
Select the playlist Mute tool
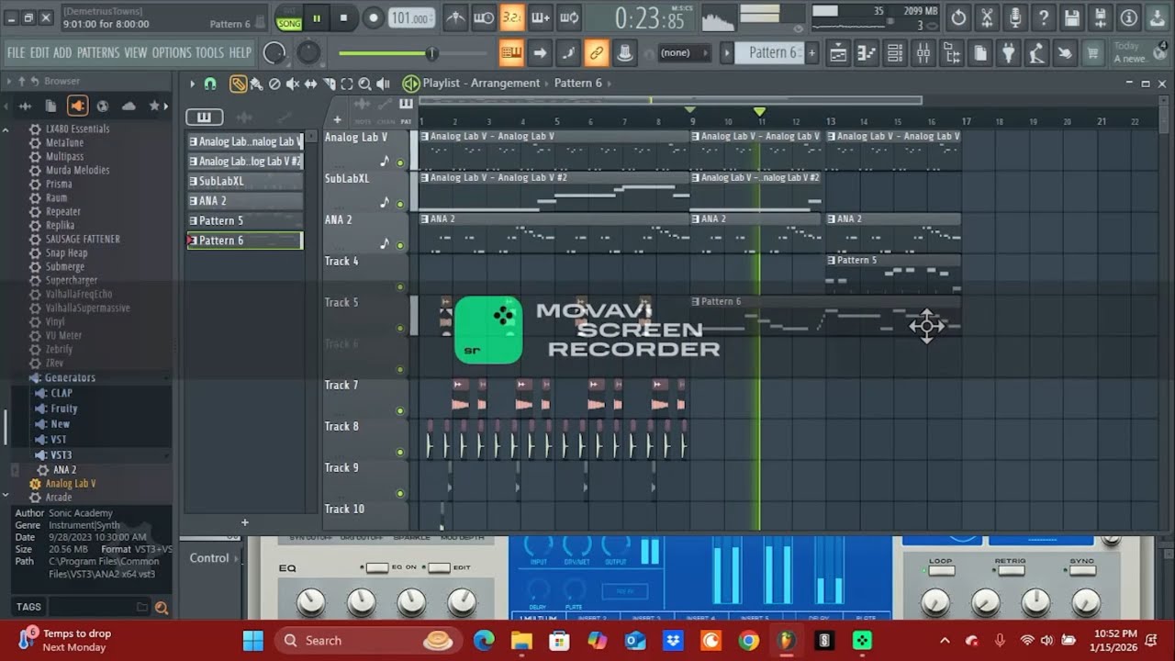pyautogui.click(x=293, y=84)
